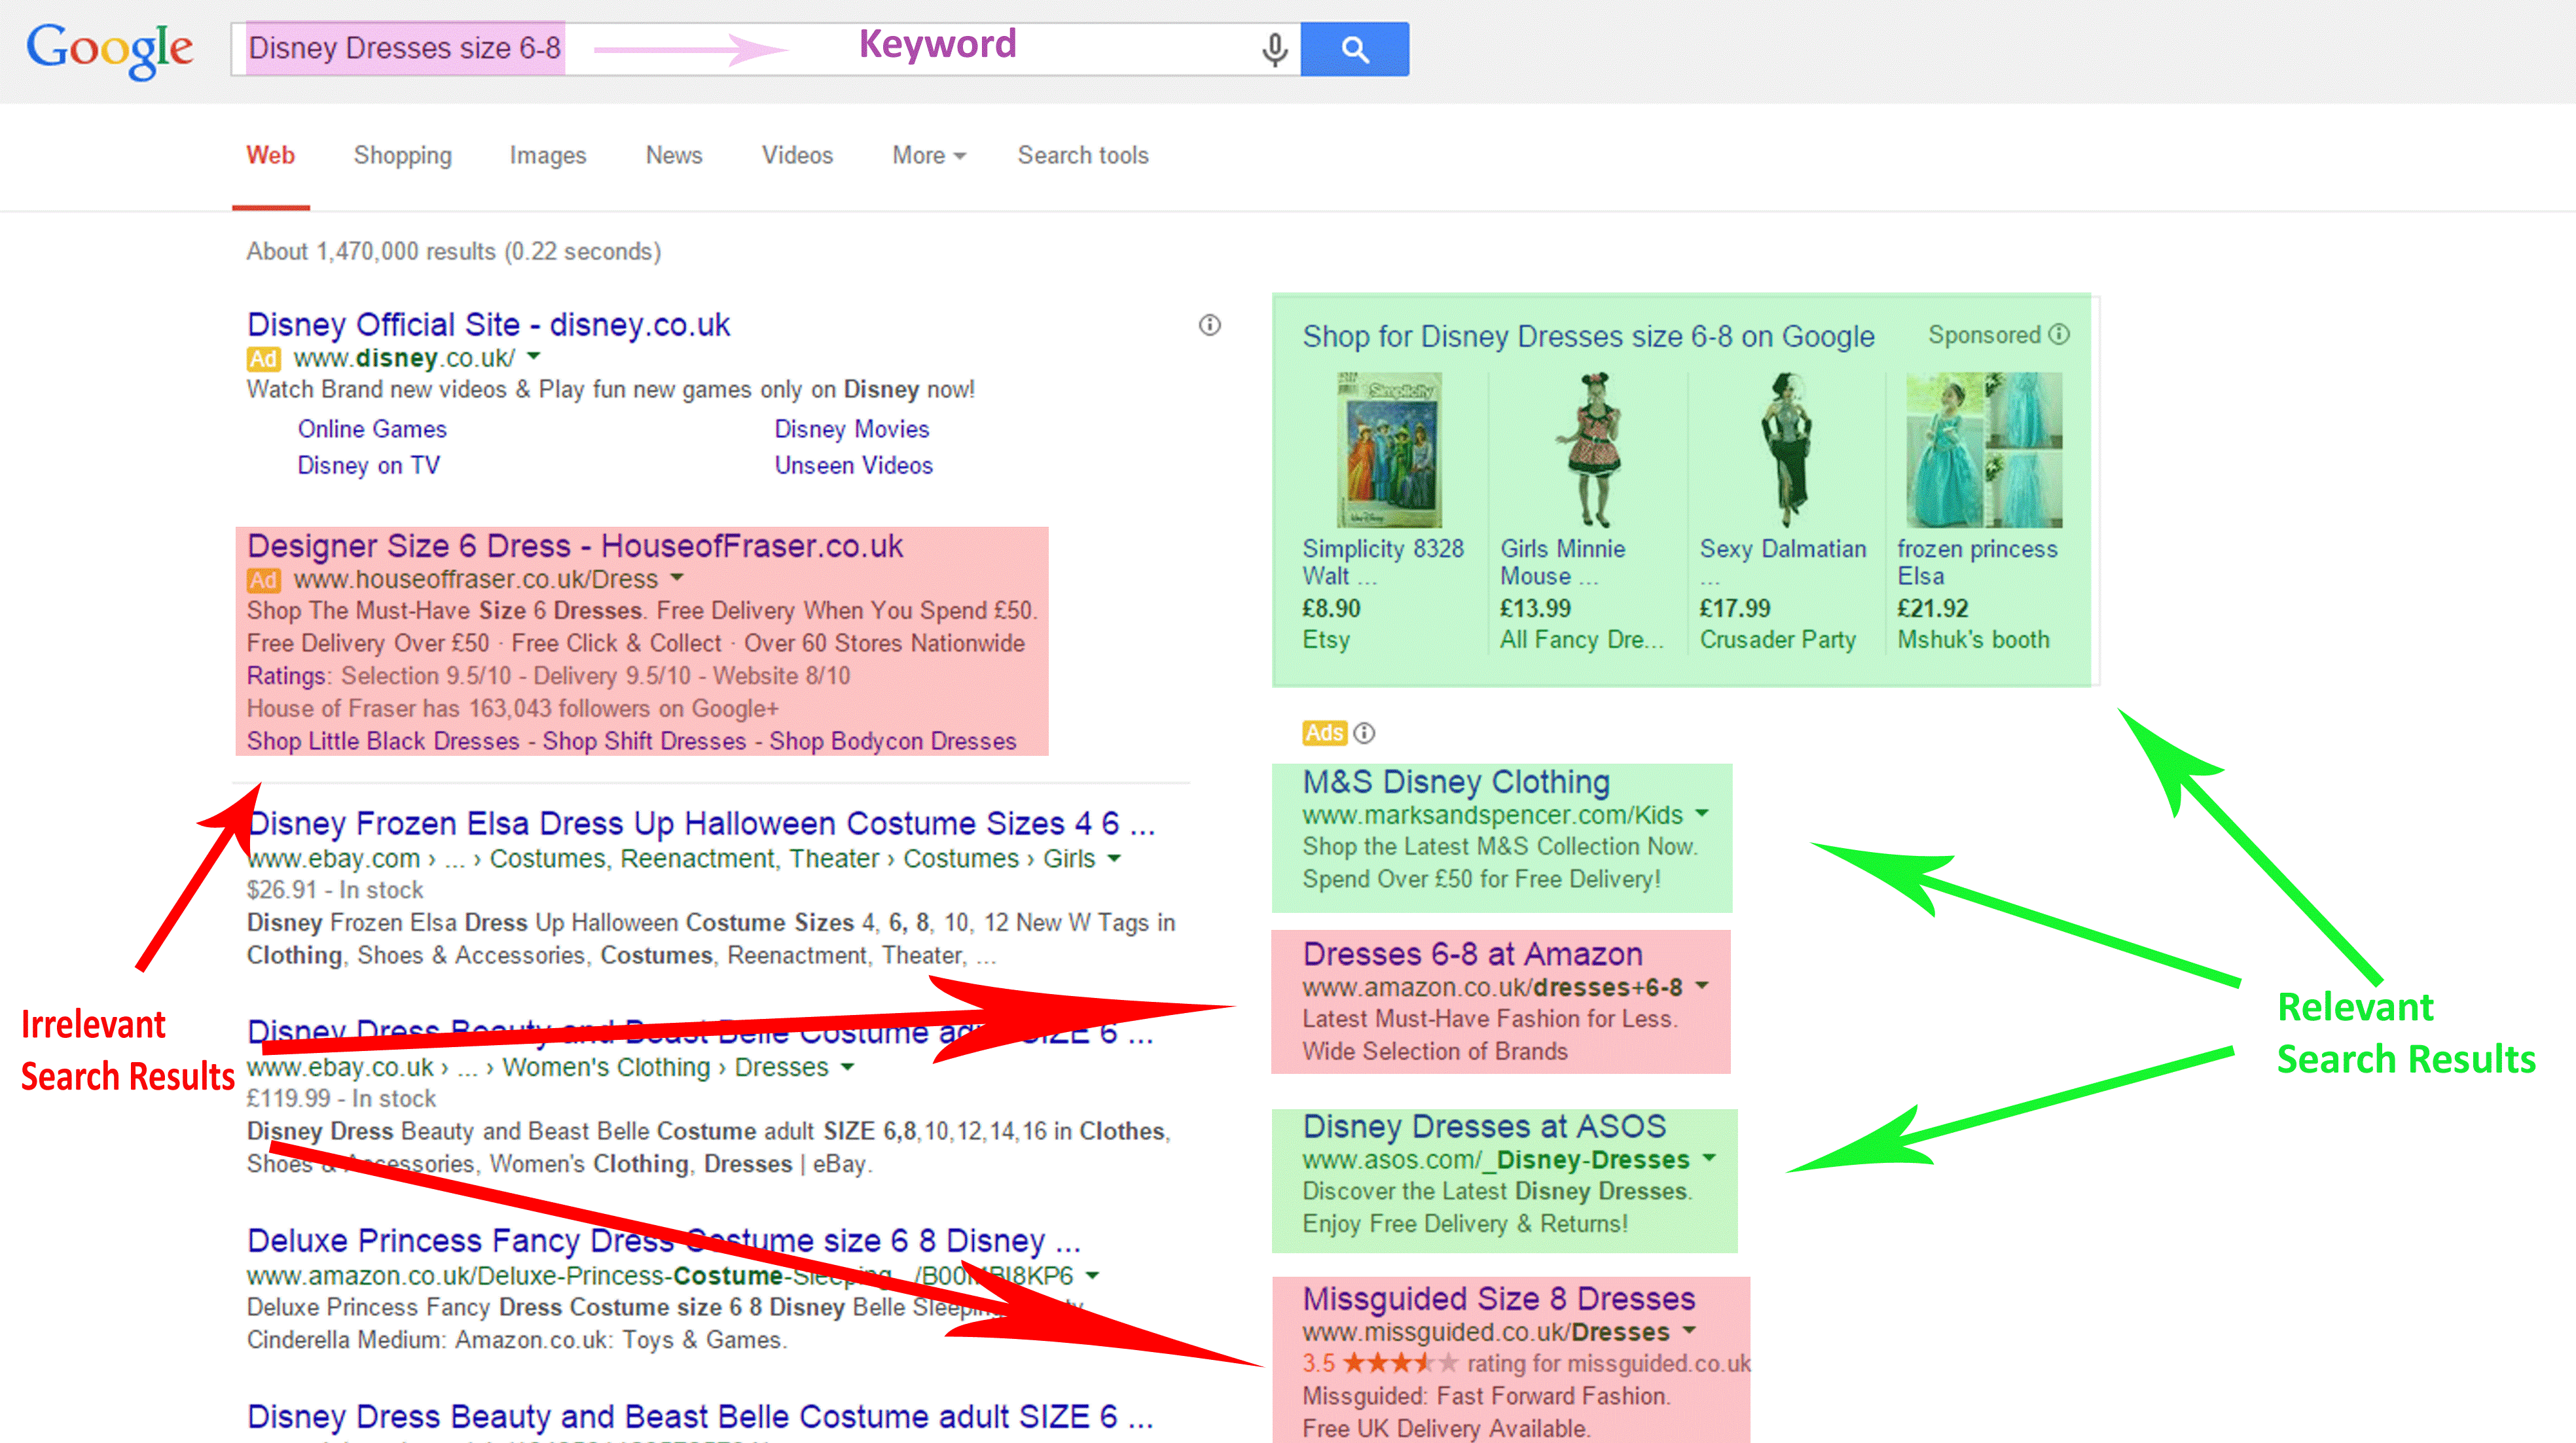Click the info icon next to Ads label
2576x1443 pixels.
tap(1365, 733)
